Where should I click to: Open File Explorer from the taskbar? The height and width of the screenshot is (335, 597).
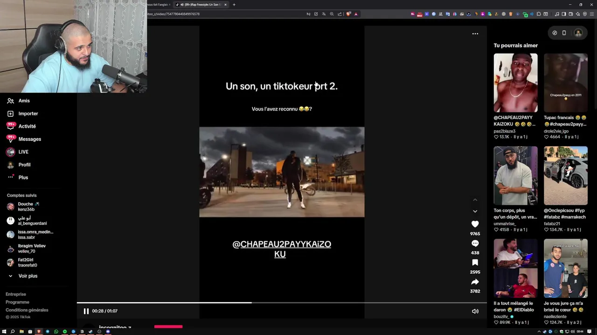(x=21, y=332)
